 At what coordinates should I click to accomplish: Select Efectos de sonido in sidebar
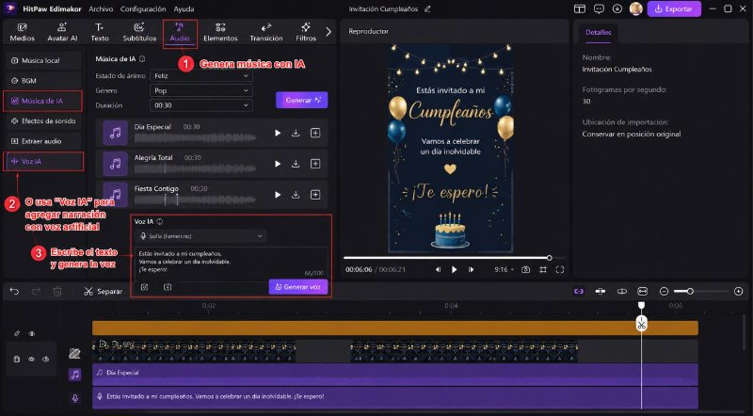click(x=42, y=121)
